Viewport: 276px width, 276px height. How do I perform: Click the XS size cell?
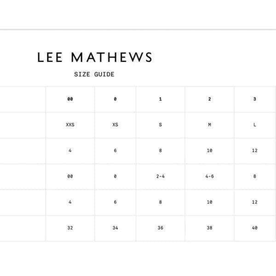(115, 125)
